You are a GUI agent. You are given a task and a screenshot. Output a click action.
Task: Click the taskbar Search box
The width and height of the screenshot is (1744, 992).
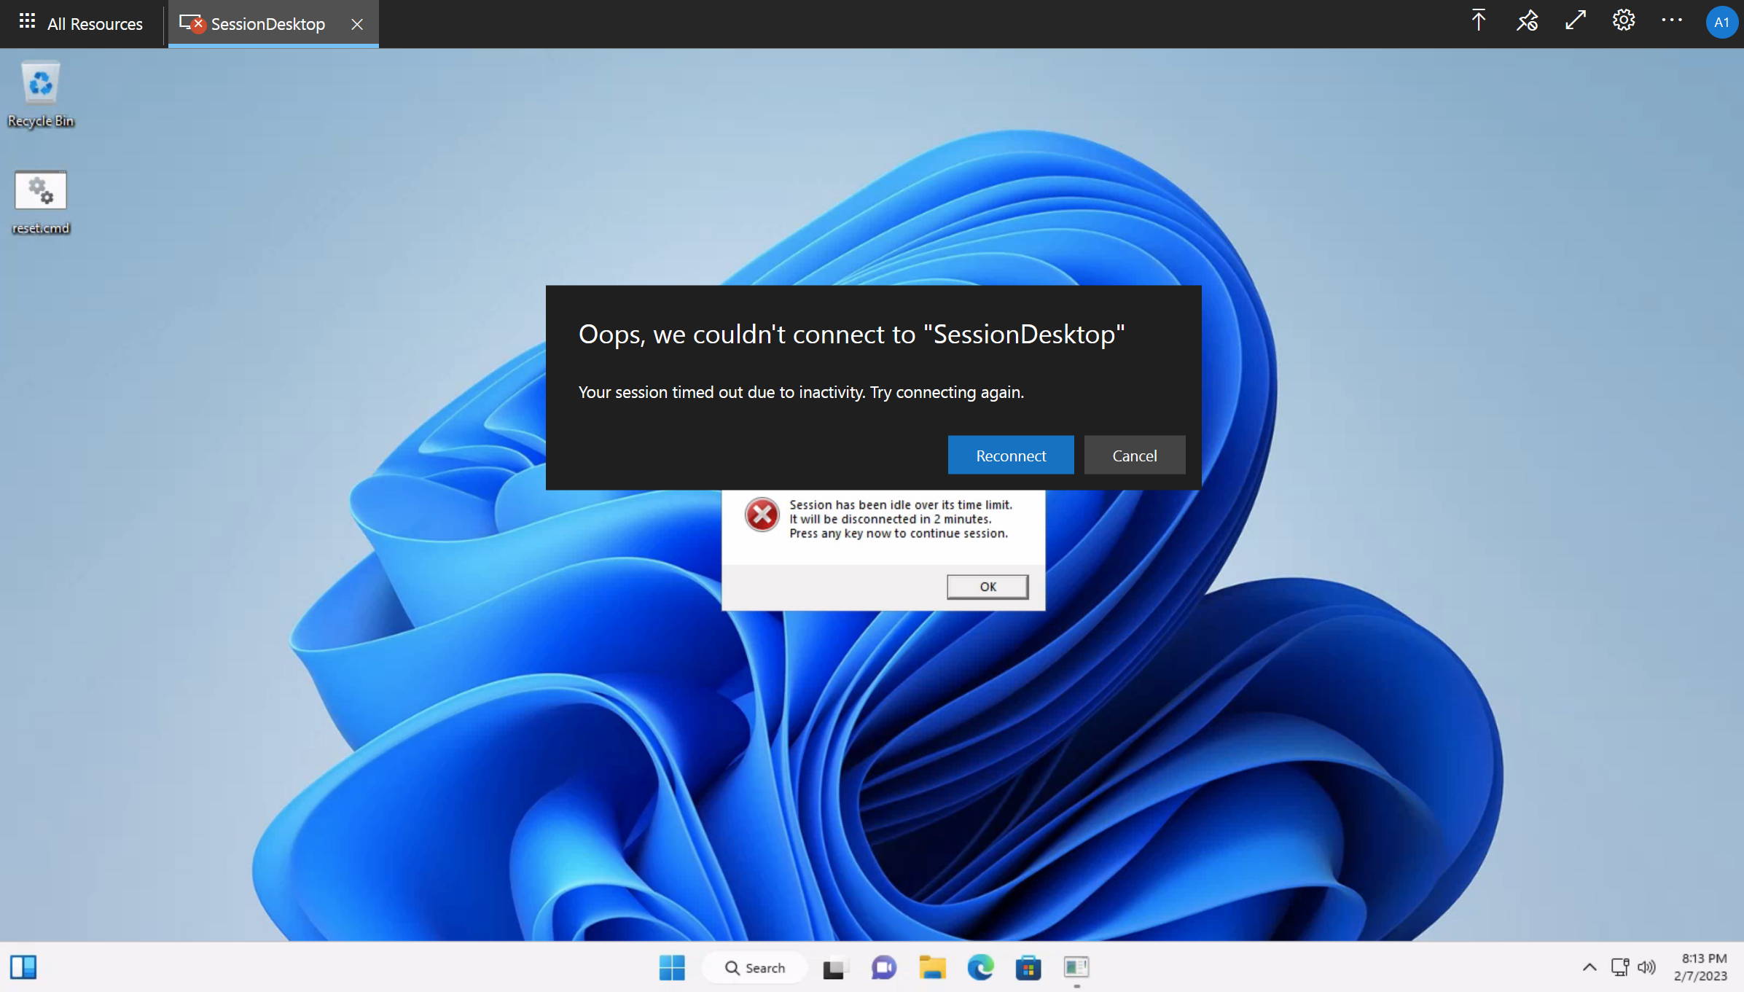[755, 968]
